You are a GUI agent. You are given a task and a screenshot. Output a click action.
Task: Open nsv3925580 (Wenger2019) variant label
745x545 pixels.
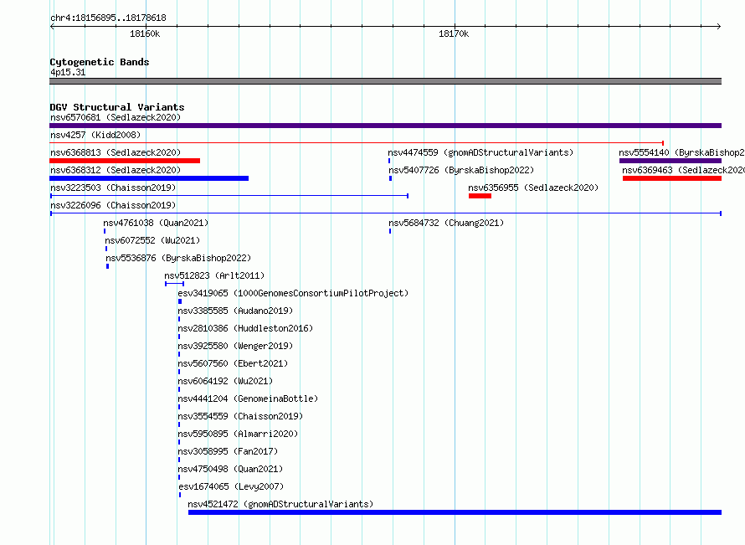point(235,346)
